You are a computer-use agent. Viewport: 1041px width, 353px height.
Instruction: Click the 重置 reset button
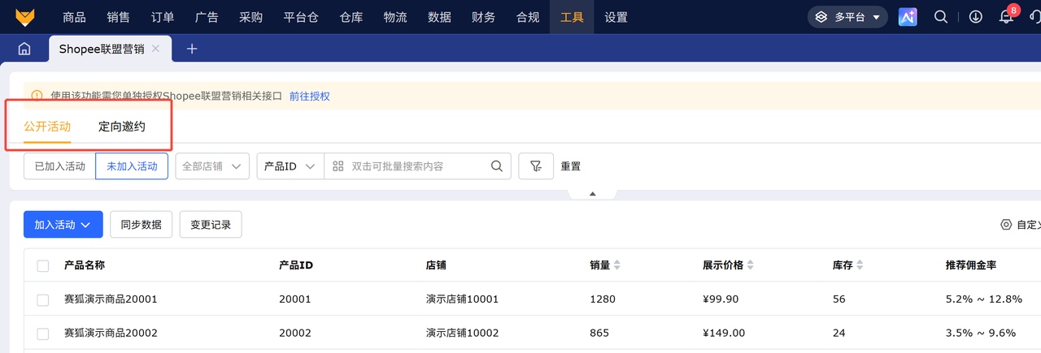click(x=571, y=166)
